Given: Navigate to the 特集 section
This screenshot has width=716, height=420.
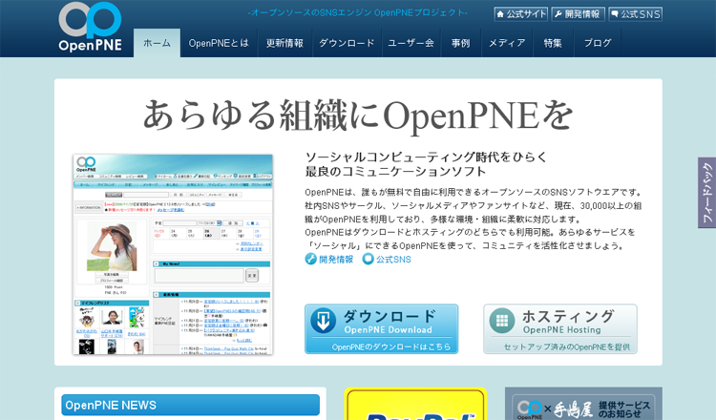Looking at the screenshot, I should pyautogui.click(x=553, y=43).
